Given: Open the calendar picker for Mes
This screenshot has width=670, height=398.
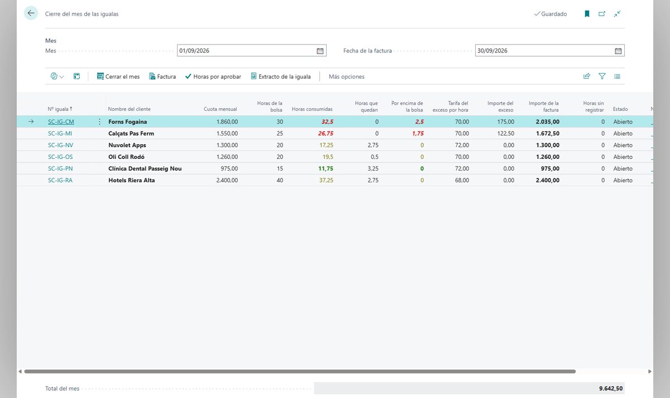Looking at the screenshot, I should click(320, 51).
